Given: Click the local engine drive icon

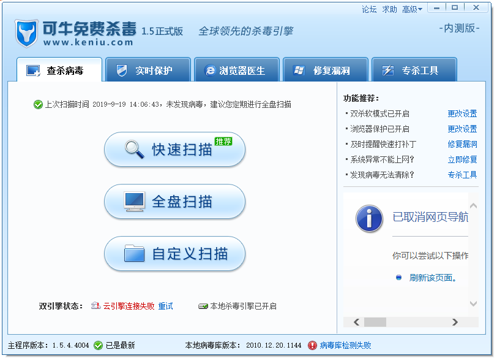Looking at the screenshot, I should pyautogui.click(x=203, y=307).
